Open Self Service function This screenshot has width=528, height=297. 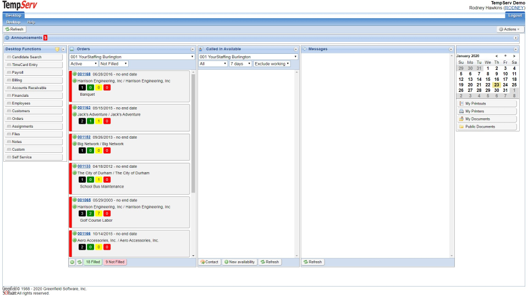pos(34,157)
